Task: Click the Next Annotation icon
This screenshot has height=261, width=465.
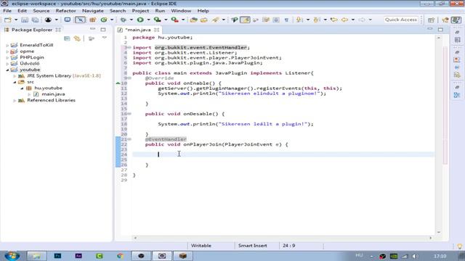Action: click(x=299, y=20)
